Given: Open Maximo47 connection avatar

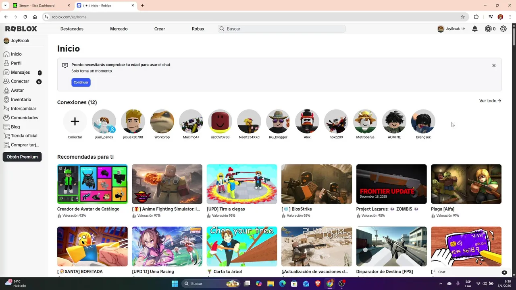Looking at the screenshot, I should pos(191,121).
